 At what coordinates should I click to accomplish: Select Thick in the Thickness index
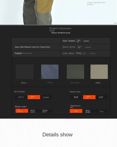(102, 111)
